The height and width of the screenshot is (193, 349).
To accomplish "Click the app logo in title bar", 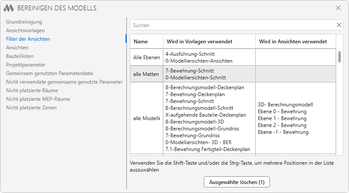I will (x=9, y=8).
